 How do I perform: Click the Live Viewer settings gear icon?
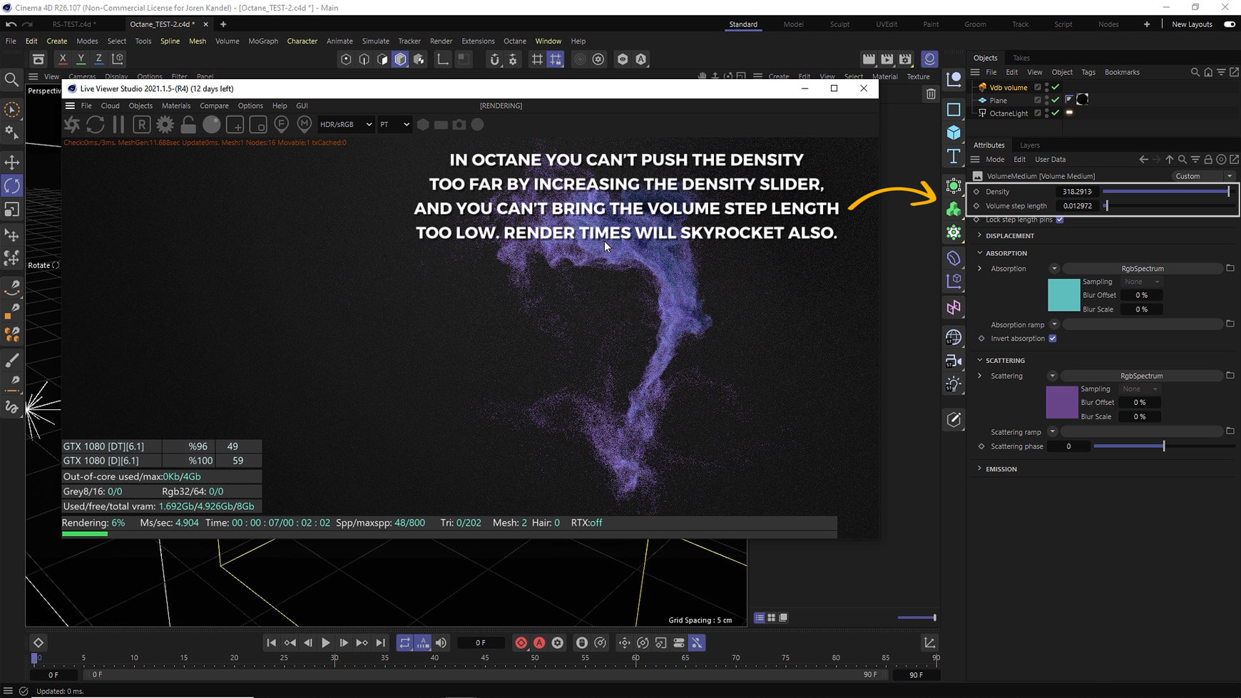tap(165, 125)
